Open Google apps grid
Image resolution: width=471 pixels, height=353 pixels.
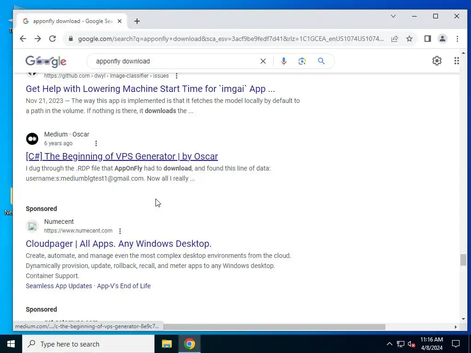(457, 61)
